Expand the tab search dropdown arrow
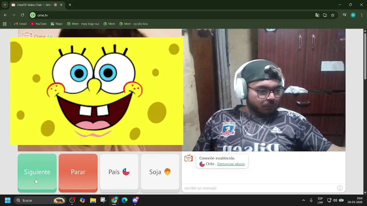Screen dimensions: 367x206 click(x=5, y=5)
